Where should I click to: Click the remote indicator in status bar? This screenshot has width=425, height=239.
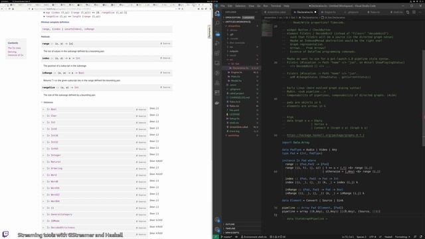click(215, 237)
